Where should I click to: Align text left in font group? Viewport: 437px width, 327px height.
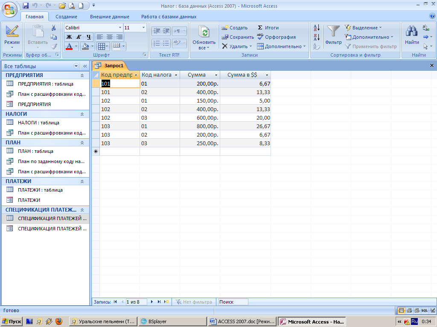pyautogui.click(x=99, y=37)
